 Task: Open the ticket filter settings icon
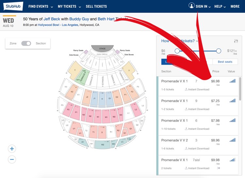(236, 41)
